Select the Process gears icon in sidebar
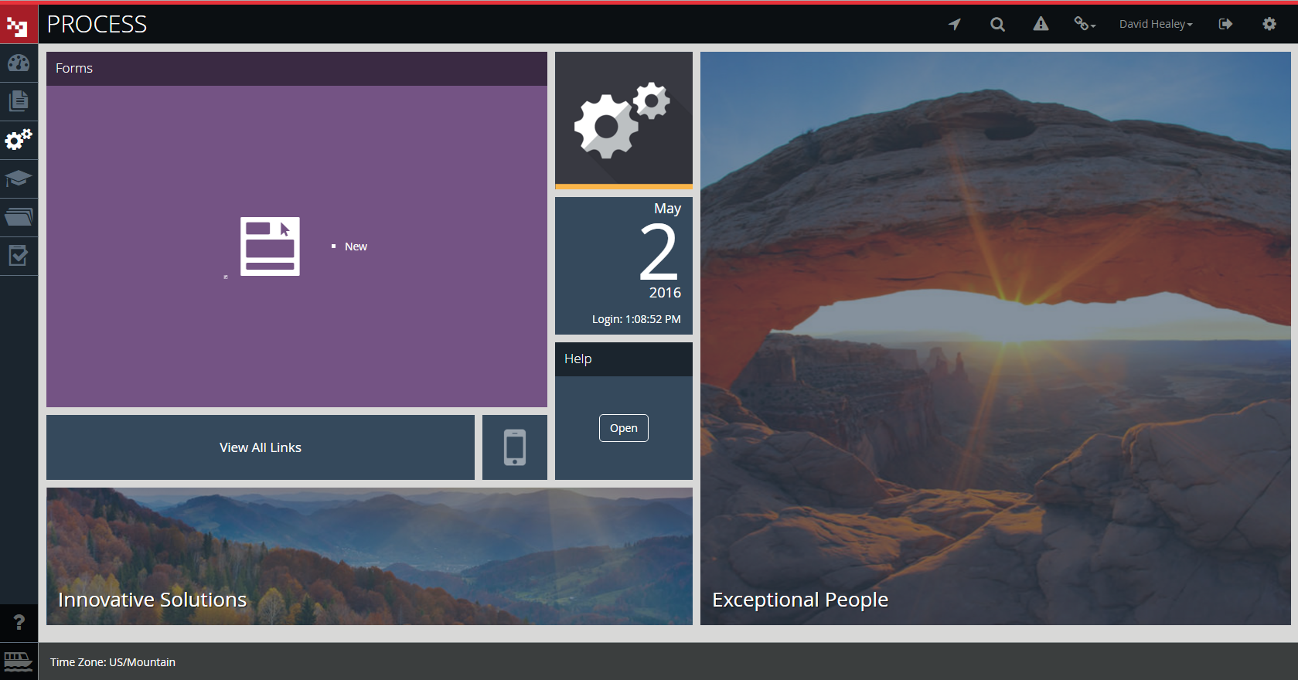This screenshot has width=1298, height=680. [19, 140]
